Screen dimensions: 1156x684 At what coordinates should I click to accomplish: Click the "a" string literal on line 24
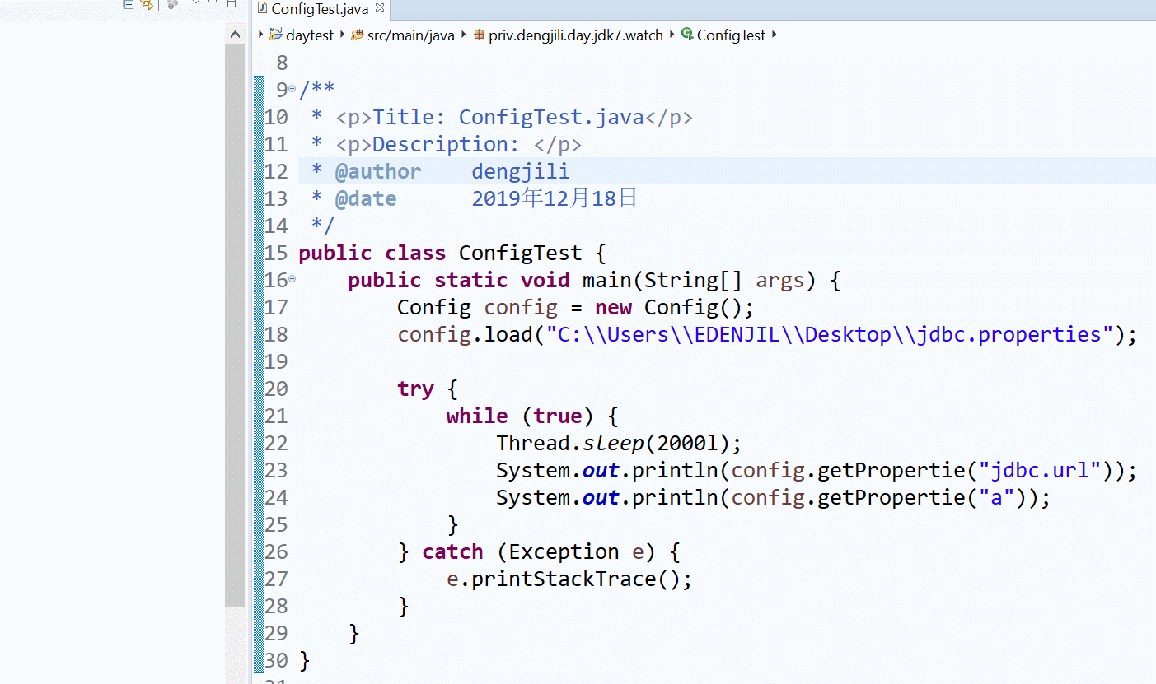[x=996, y=497]
